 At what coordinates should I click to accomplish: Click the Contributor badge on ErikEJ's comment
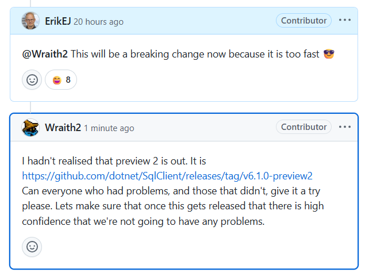(x=303, y=21)
